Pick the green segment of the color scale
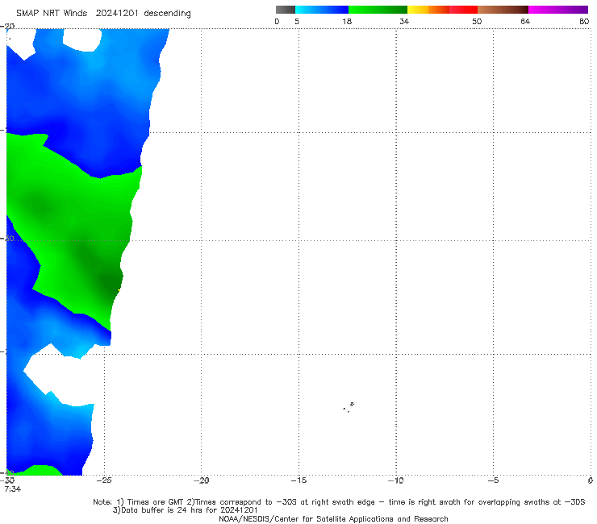 378,10
